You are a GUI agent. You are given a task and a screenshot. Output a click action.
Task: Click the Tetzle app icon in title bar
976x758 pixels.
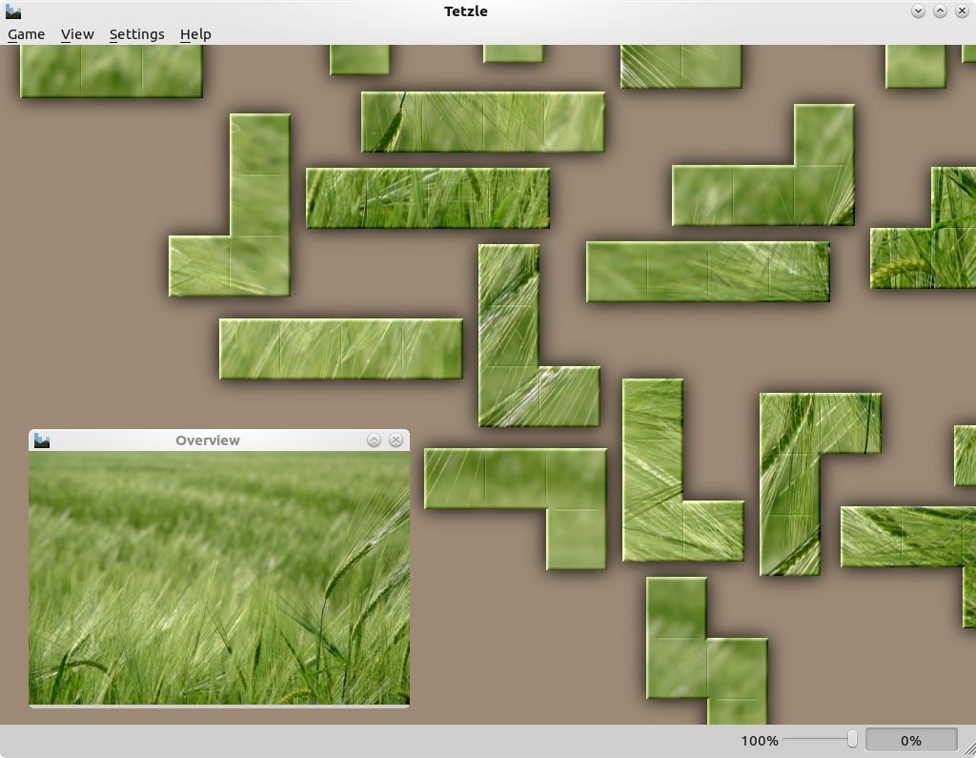13,11
